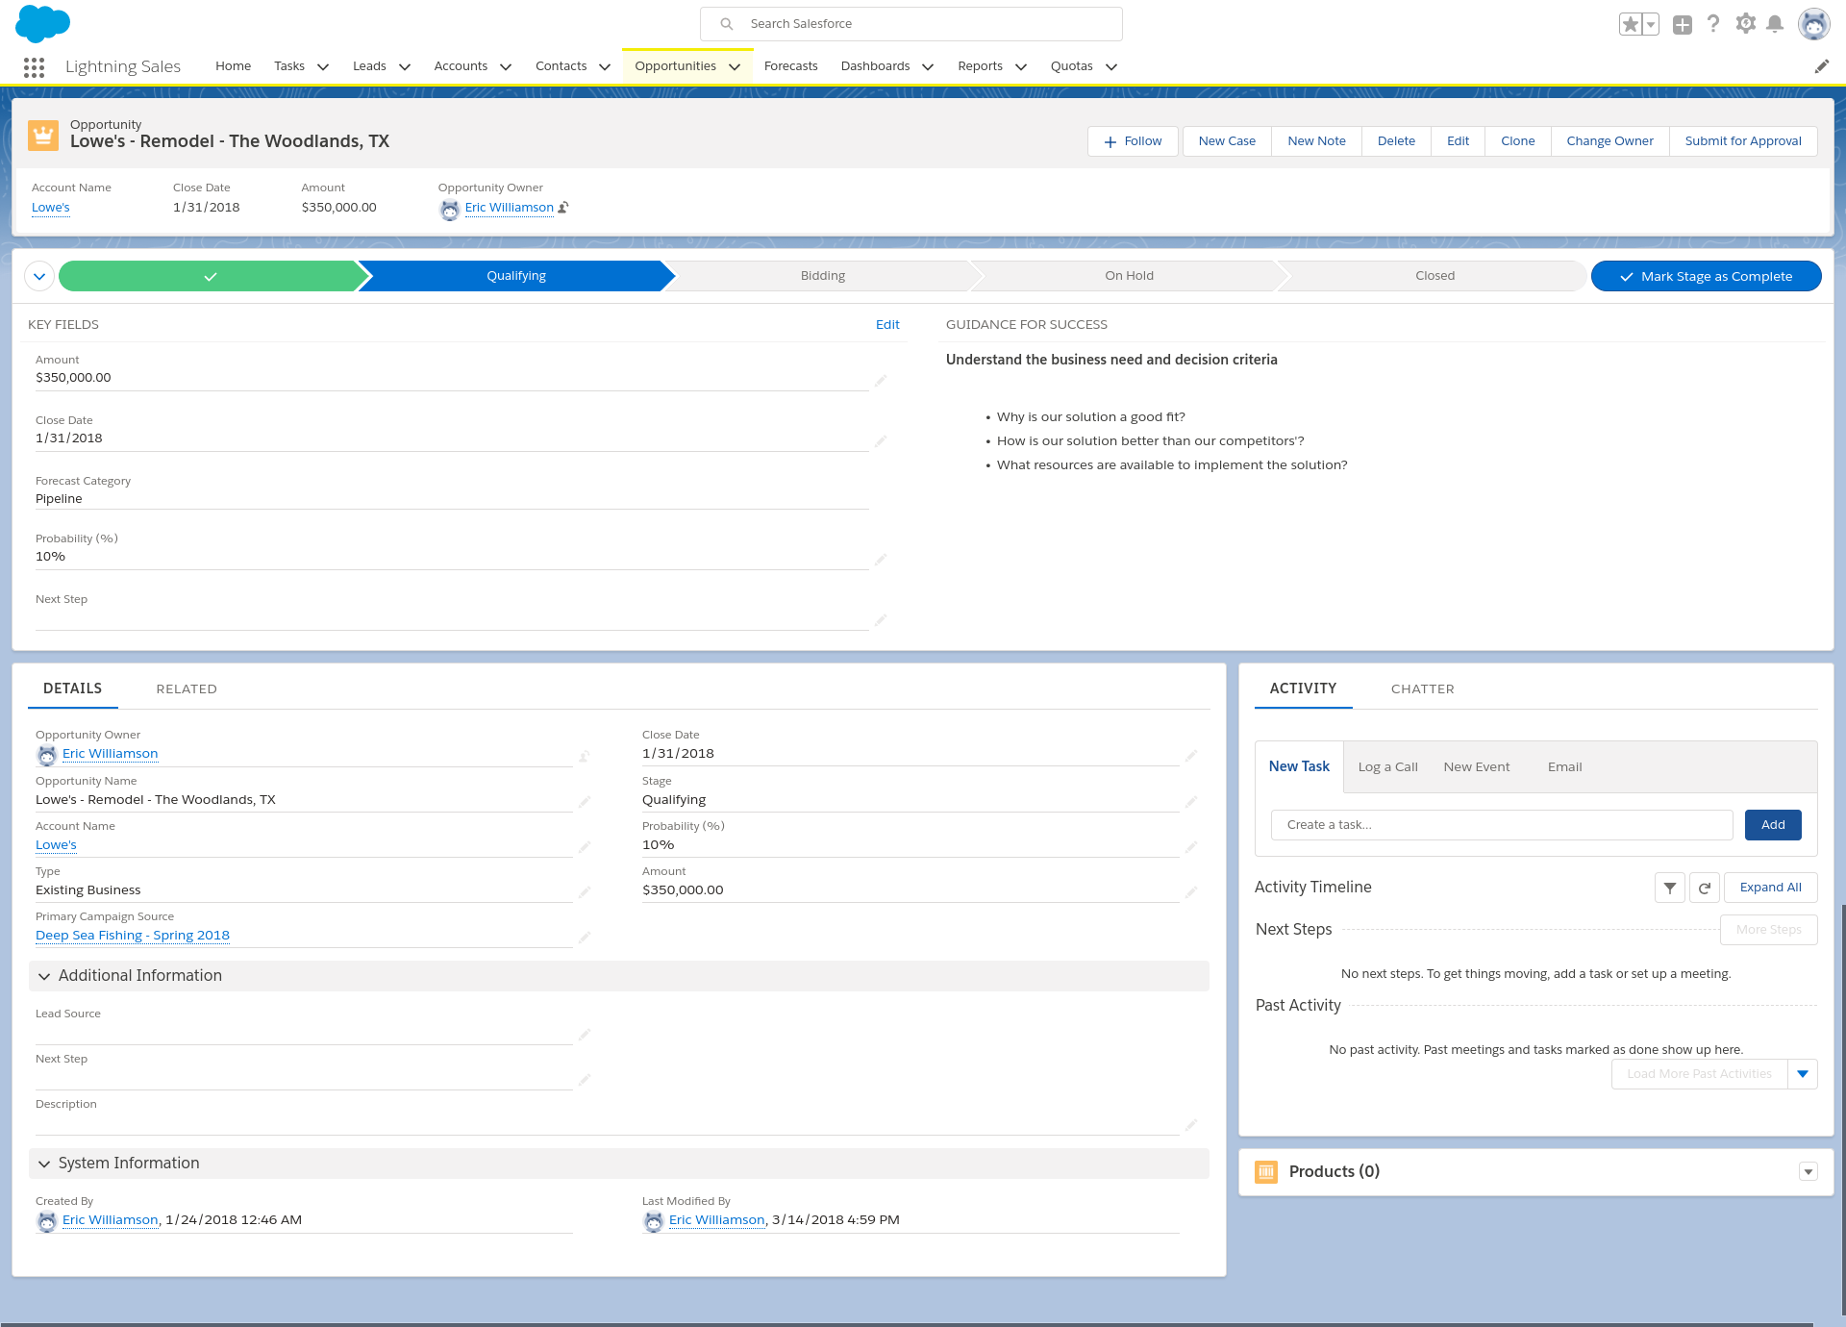Click the Add task button
The image size is (1846, 1327).
pos(1773,825)
